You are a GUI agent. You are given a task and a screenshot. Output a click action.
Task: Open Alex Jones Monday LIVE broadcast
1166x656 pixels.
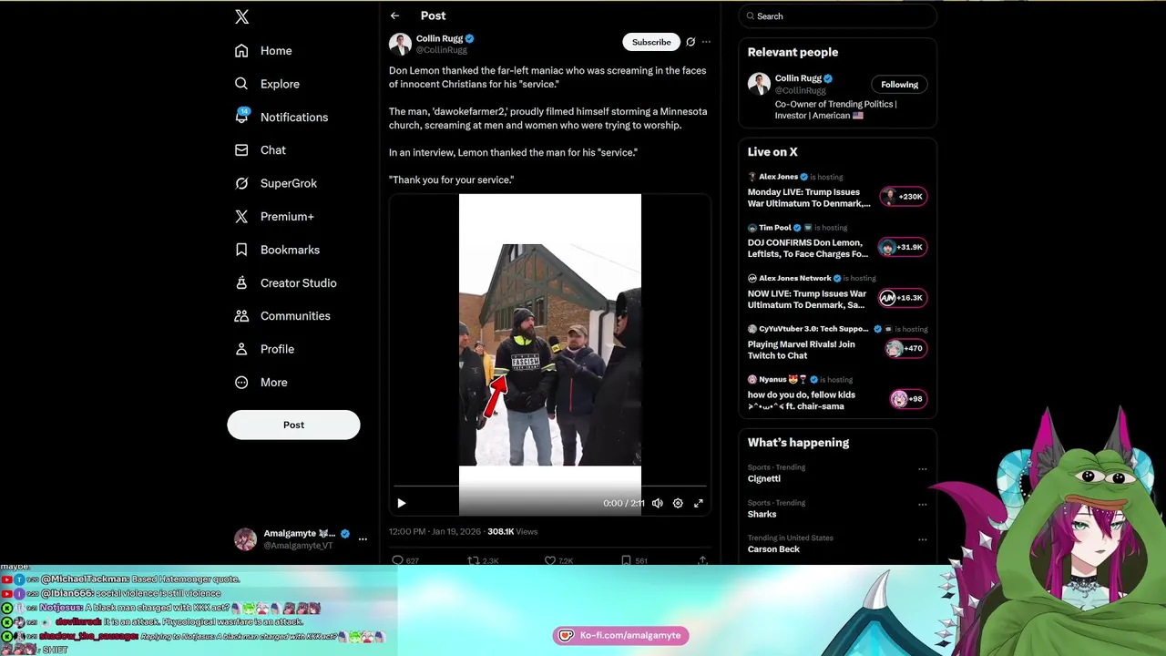(x=809, y=198)
